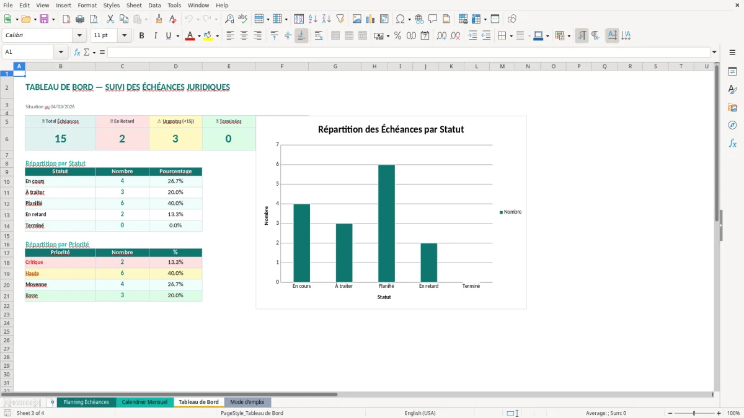
Task: Click the Sort Ascending icon
Action: [313, 19]
